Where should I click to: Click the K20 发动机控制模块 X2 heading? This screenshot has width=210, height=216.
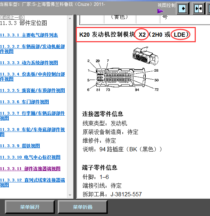click(134, 35)
